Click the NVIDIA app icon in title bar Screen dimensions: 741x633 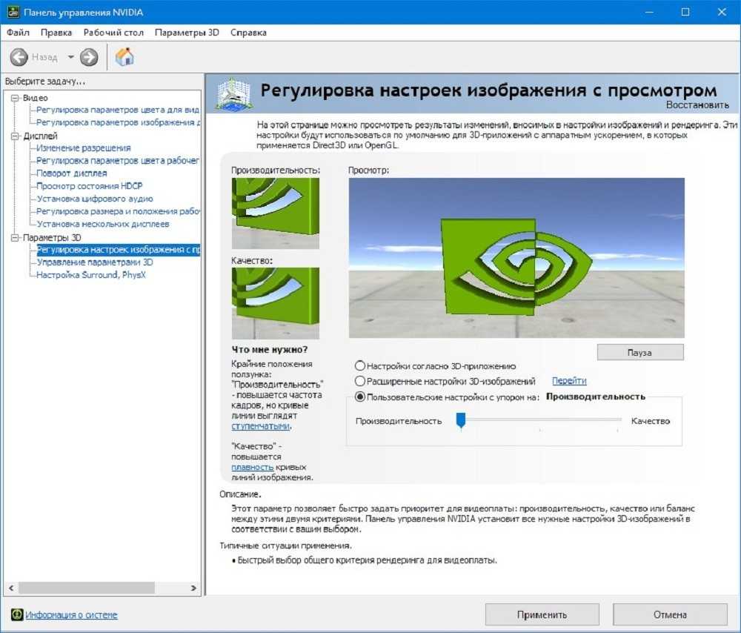[12, 12]
